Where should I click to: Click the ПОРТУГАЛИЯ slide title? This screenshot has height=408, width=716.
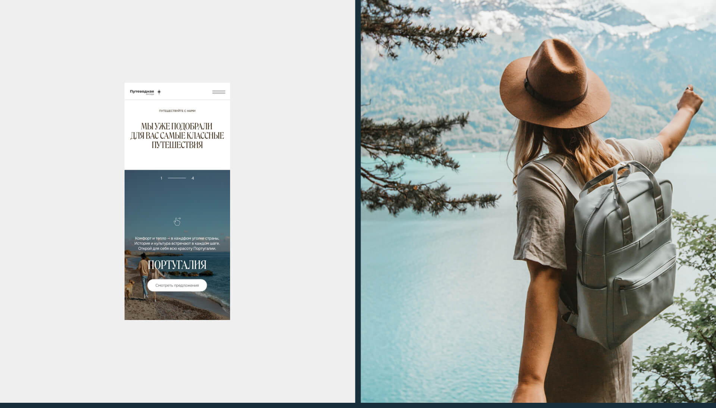click(x=177, y=265)
